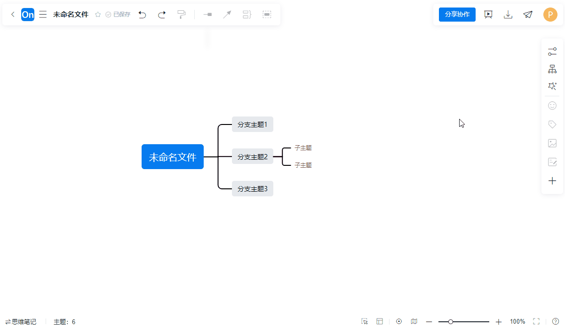The height and width of the screenshot is (326, 565).
Task: Click the download export icon
Action: [x=508, y=15]
